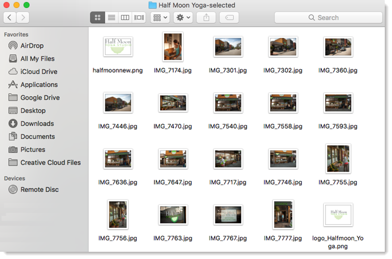The height and width of the screenshot is (259, 392).
Task: Click the Favorites sidebar heading
Action: [16, 35]
